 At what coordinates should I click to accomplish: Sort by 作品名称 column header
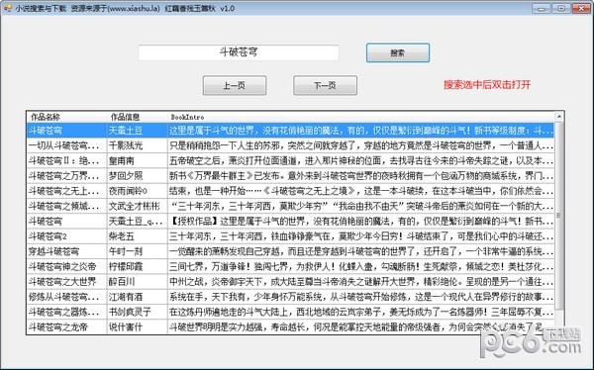(67, 117)
